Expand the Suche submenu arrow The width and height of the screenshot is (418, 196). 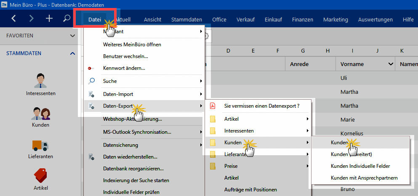pyautogui.click(x=201, y=81)
